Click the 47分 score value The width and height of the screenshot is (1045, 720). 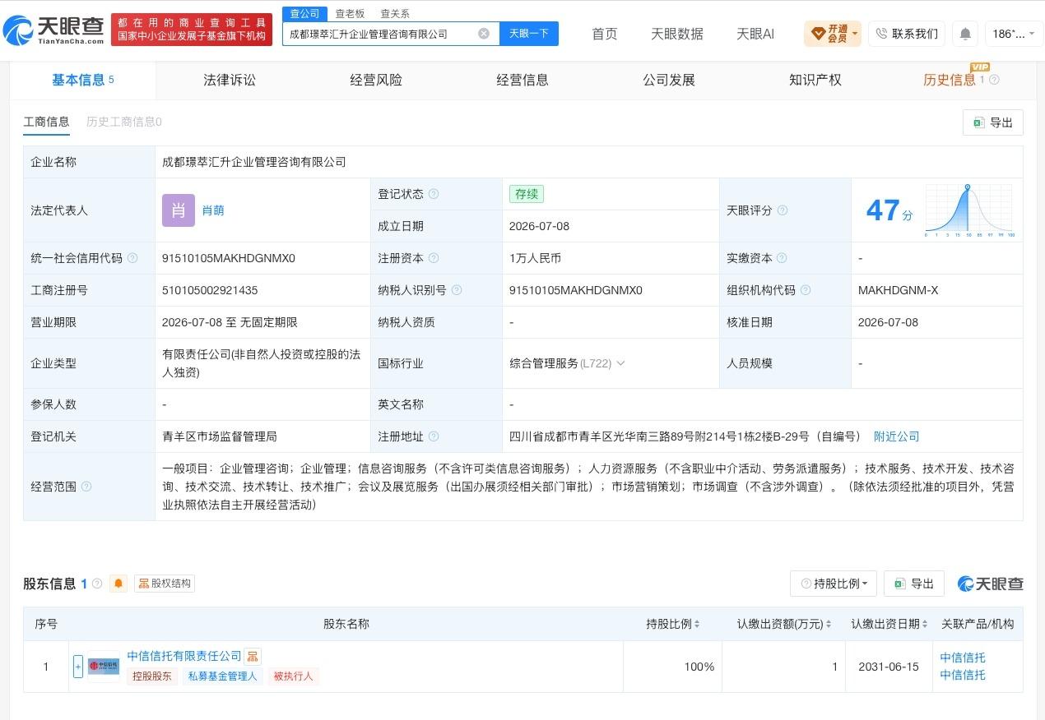click(x=889, y=210)
